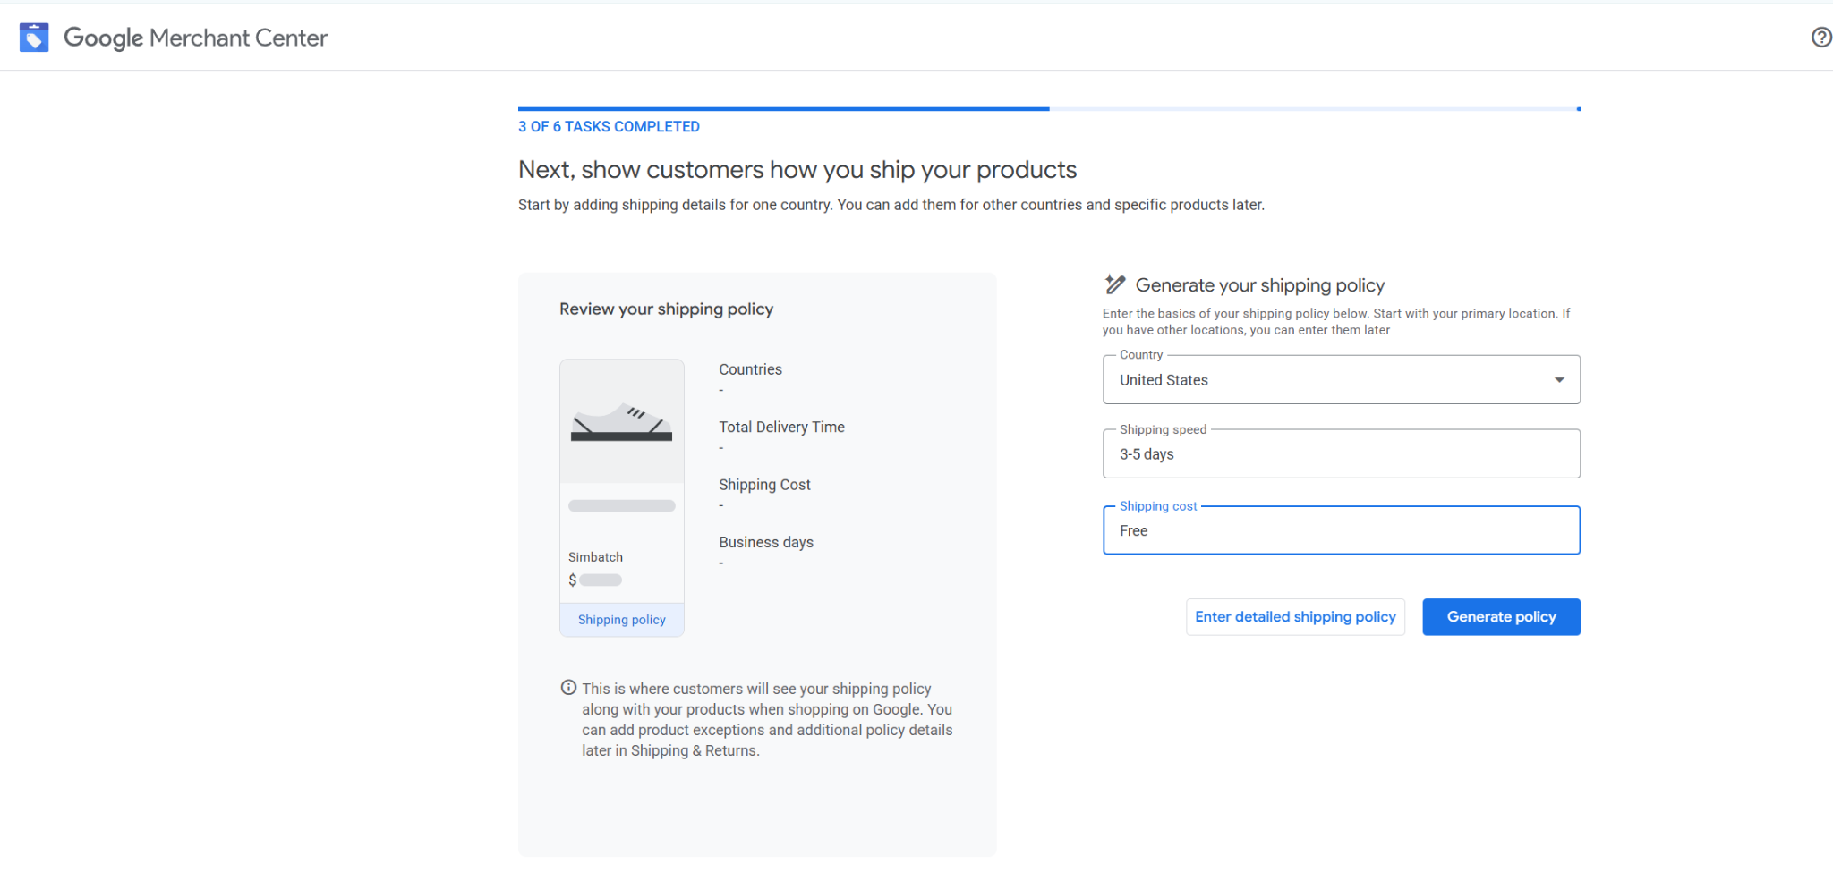Click into the Shipping cost field
The image size is (1833, 889).
click(x=1341, y=530)
